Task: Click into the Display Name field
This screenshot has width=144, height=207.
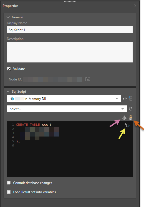Action: 70,30
